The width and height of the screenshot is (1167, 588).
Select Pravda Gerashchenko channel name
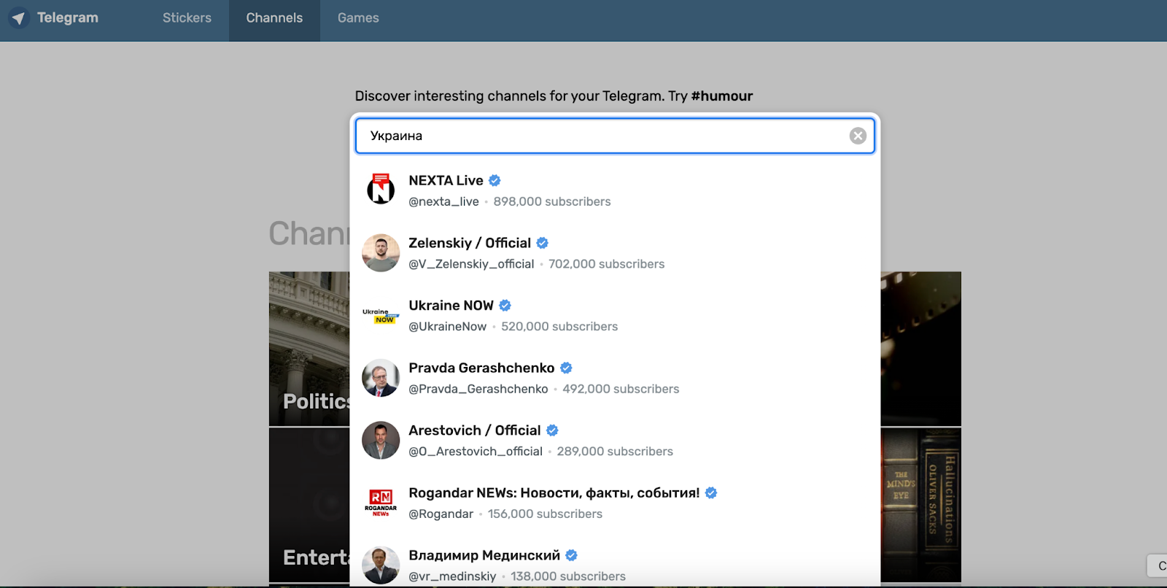tap(481, 368)
